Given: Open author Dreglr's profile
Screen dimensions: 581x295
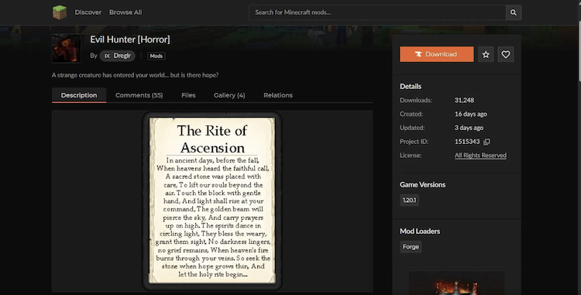Looking at the screenshot, I should (x=118, y=56).
